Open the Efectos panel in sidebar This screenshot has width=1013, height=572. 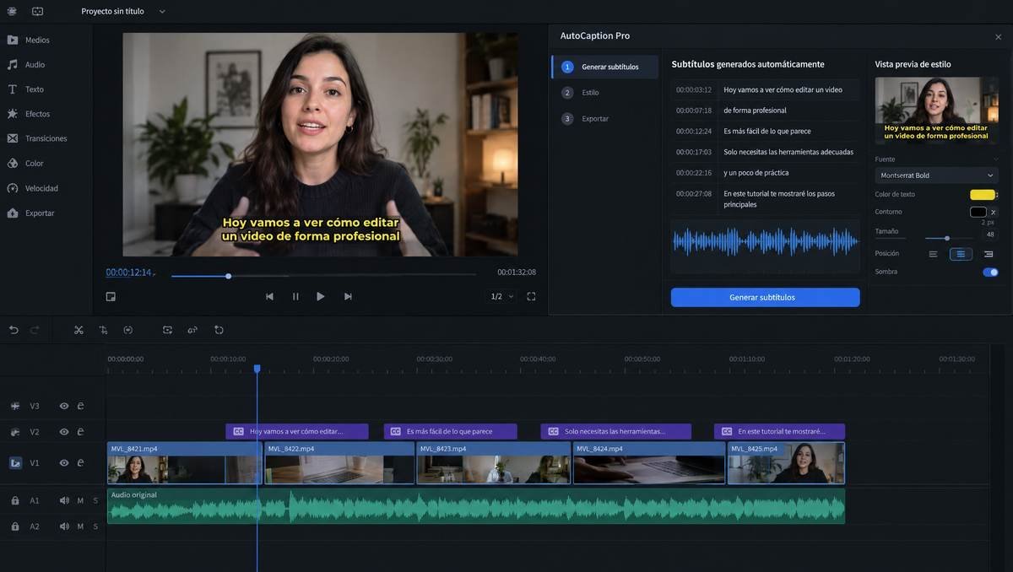[29, 113]
